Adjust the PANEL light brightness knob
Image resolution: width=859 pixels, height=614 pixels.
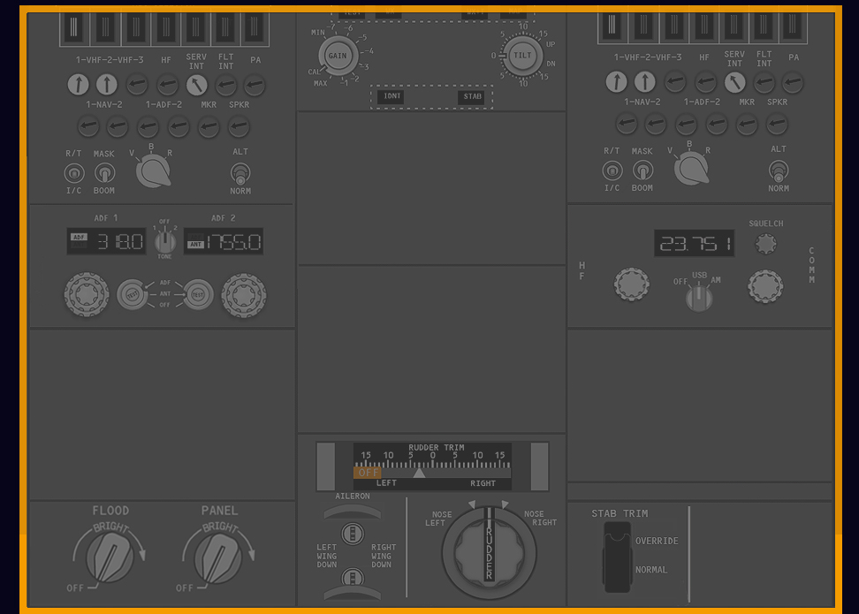218,557
